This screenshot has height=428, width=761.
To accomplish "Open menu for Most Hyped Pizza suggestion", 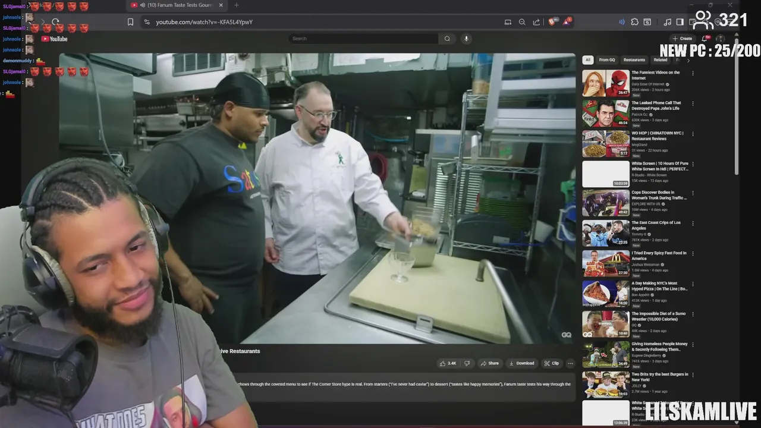I will click(x=693, y=284).
